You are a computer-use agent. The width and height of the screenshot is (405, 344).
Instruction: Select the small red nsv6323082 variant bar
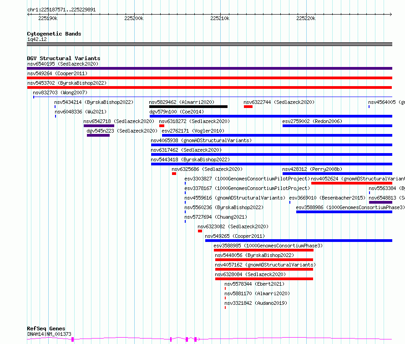pyautogui.click(x=200, y=231)
